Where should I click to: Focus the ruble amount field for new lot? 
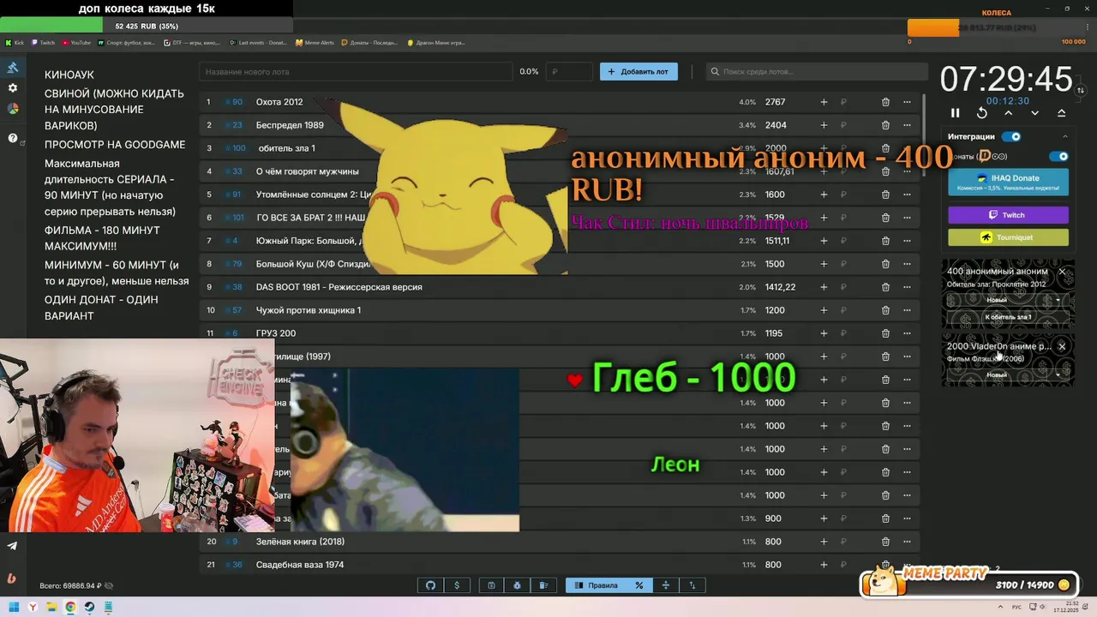pos(569,72)
